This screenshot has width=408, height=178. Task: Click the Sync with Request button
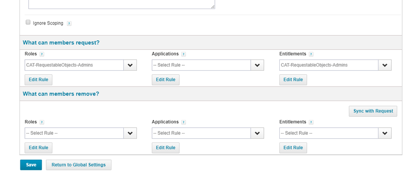click(372, 111)
